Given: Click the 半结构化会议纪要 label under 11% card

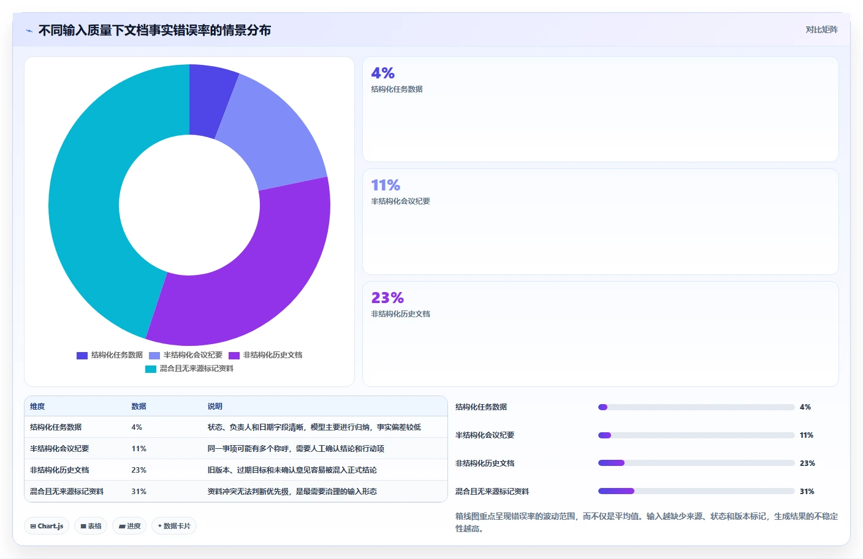Looking at the screenshot, I should click(x=400, y=201).
